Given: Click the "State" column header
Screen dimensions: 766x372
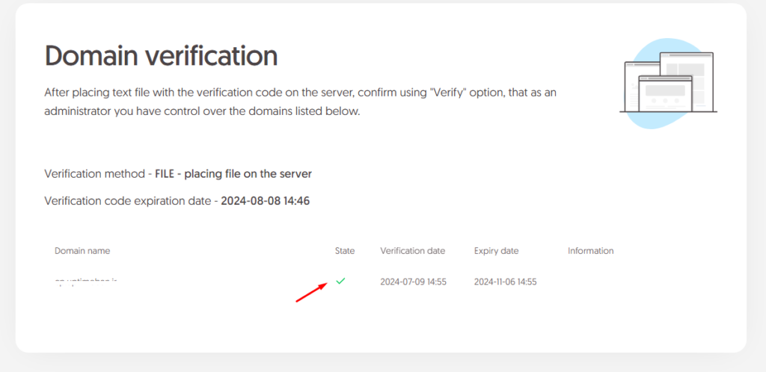Looking at the screenshot, I should pyautogui.click(x=345, y=251).
